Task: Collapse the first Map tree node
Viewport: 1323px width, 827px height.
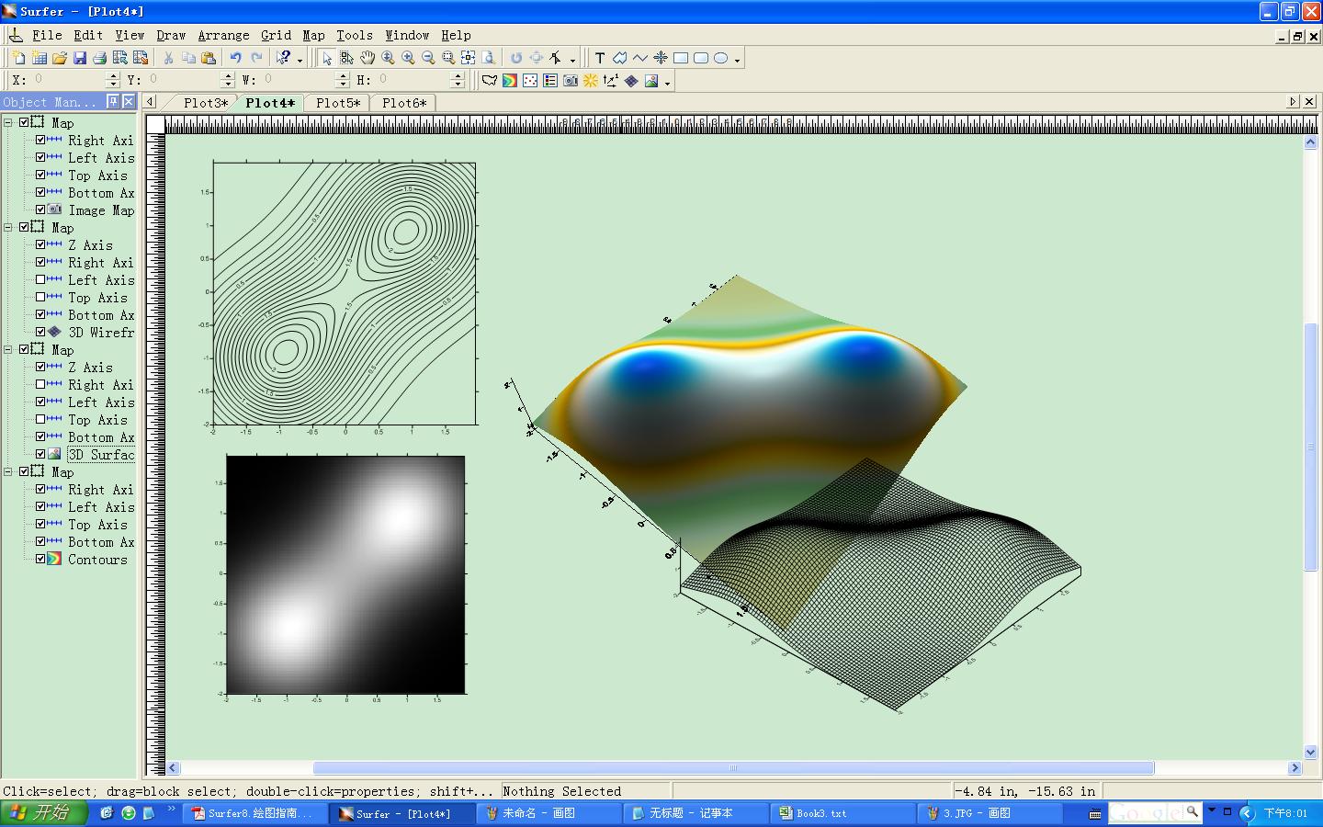Action: 8,122
